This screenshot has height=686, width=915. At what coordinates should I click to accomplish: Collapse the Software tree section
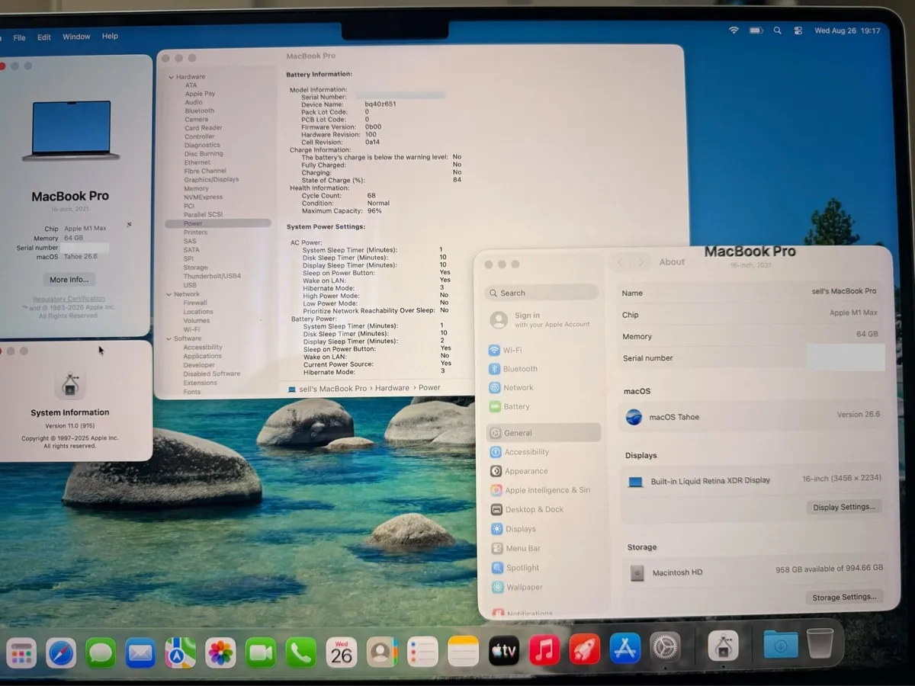[169, 338]
